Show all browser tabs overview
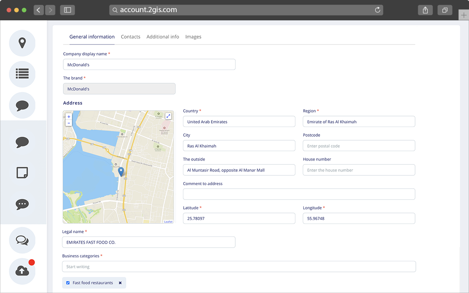Image resolution: width=469 pixels, height=293 pixels. tap(445, 10)
